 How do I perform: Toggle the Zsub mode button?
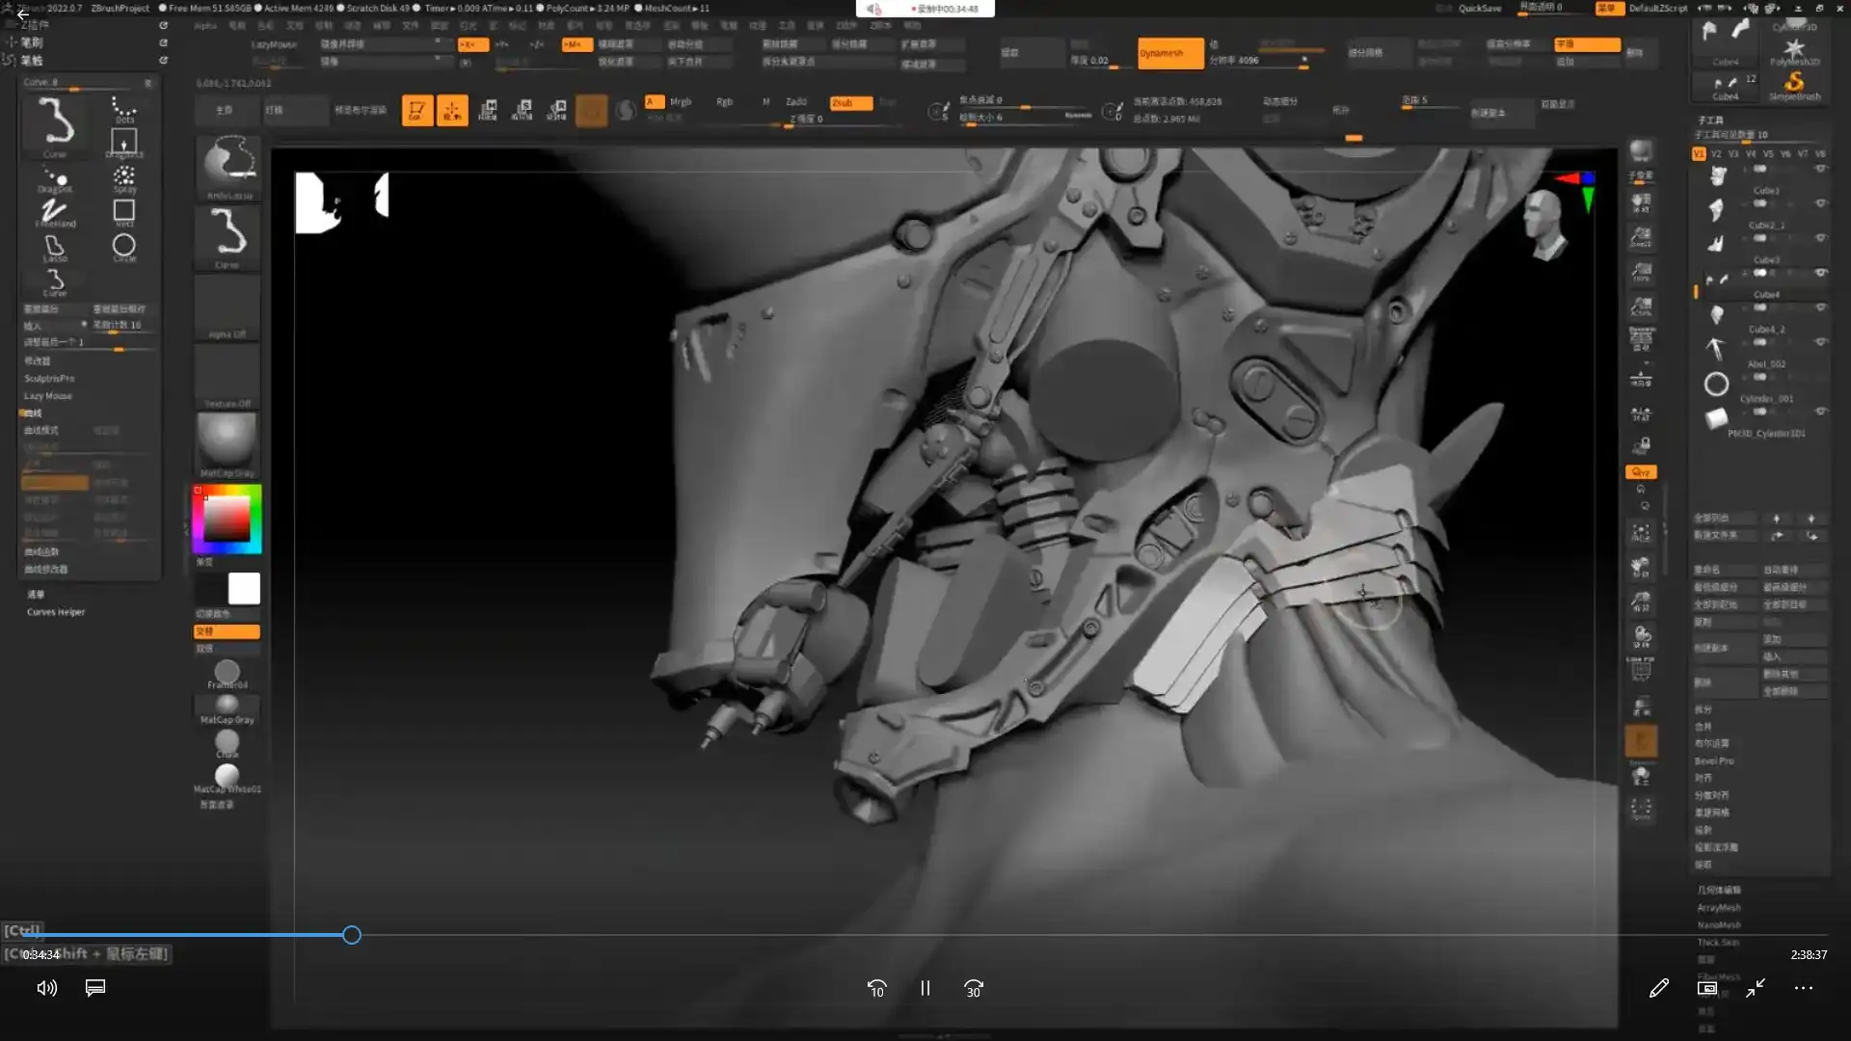[849, 103]
